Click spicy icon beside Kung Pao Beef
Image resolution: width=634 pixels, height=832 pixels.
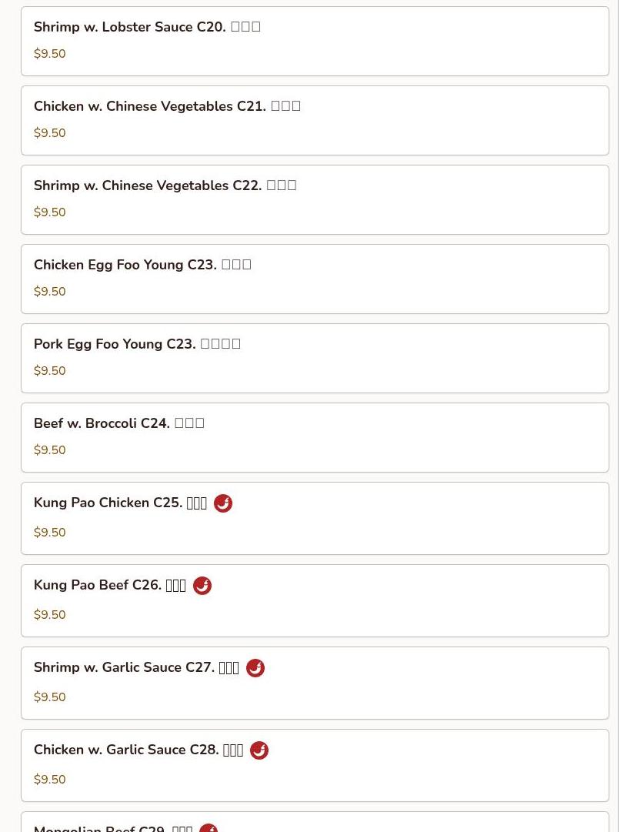coord(202,586)
